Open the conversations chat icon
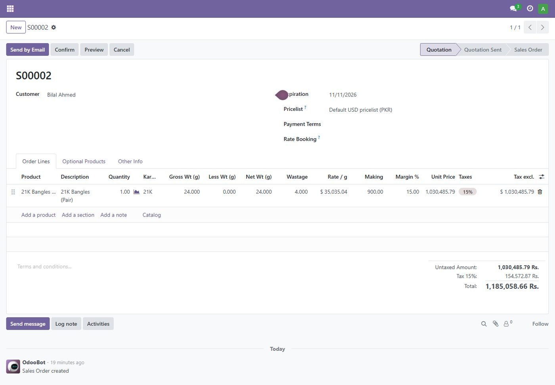Viewport: 555px width, 385px height. tap(514, 8)
